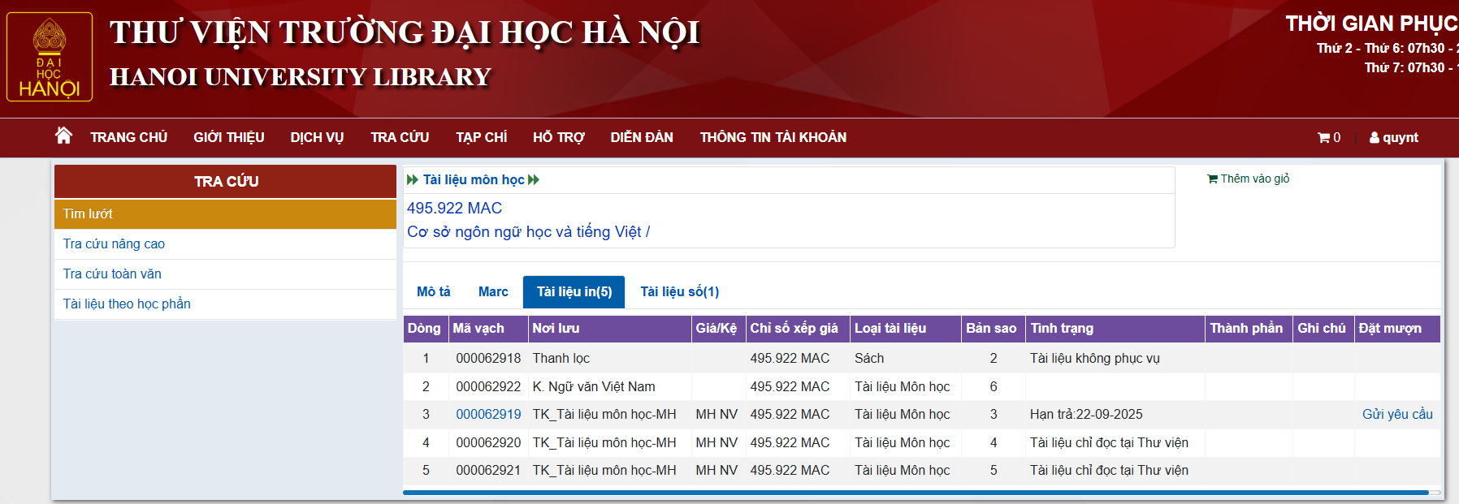Viewport: 1459px width, 504px height.
Task: Switch to the Mô tả tab
Action: pos(433,291)
